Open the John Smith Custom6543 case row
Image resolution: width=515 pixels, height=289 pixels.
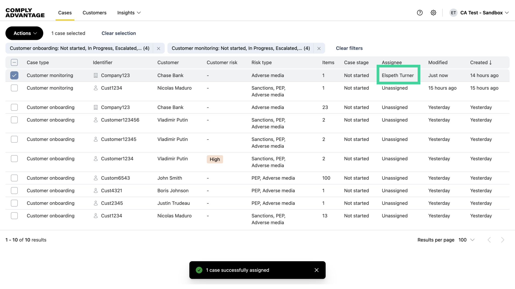click(170, 178)
